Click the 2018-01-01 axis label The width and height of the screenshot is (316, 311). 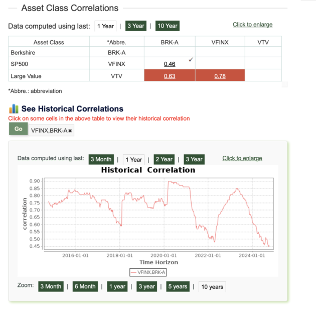119,256
